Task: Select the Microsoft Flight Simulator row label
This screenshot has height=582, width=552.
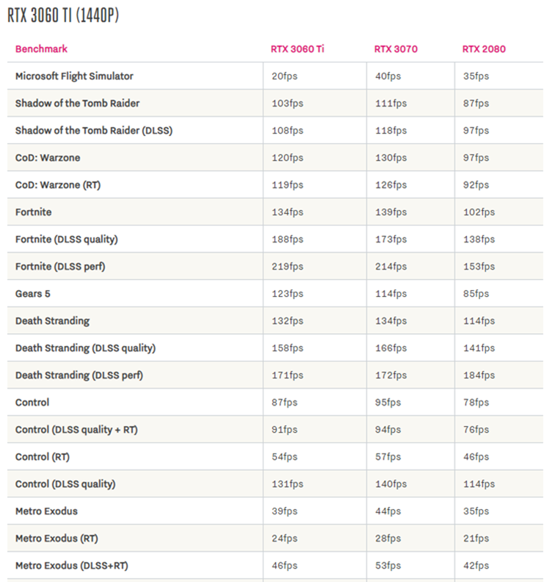Action: tap(74, 76)
